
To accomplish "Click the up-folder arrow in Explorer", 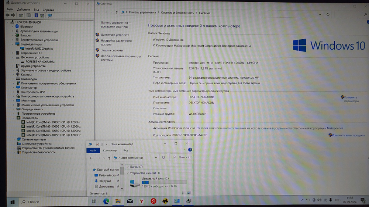I will point(109,158).
